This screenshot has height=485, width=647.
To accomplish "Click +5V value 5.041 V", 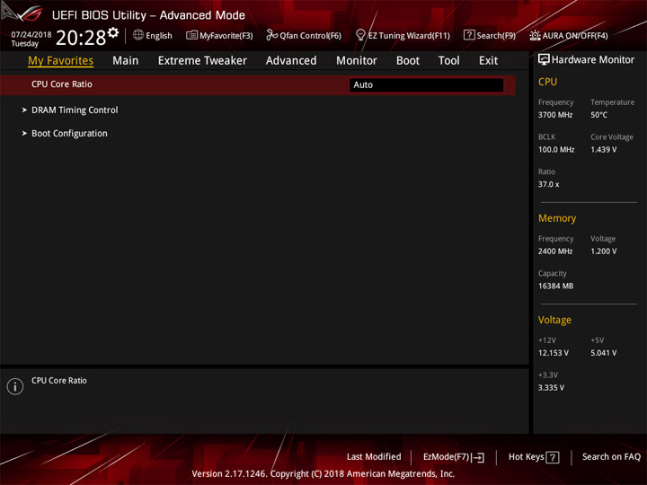I will coord(604,353).
